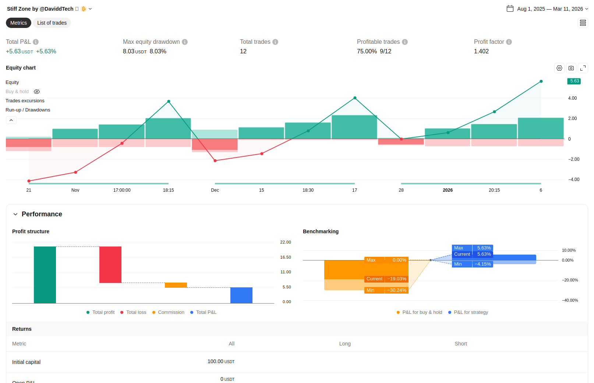
Task: Collapse the equity chart legend
Action: click(x=11, y=120)
